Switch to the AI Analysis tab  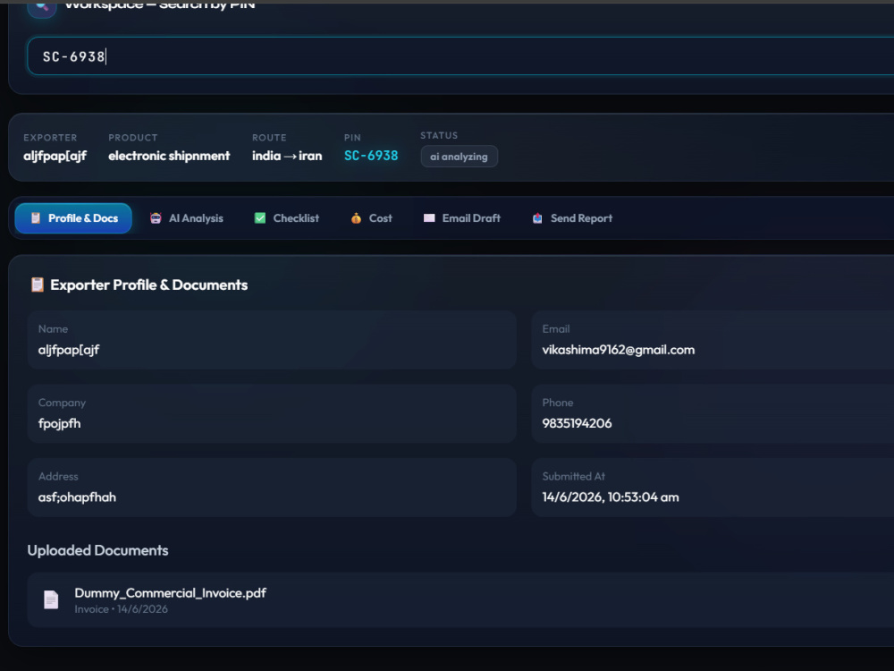coord(187,218)
